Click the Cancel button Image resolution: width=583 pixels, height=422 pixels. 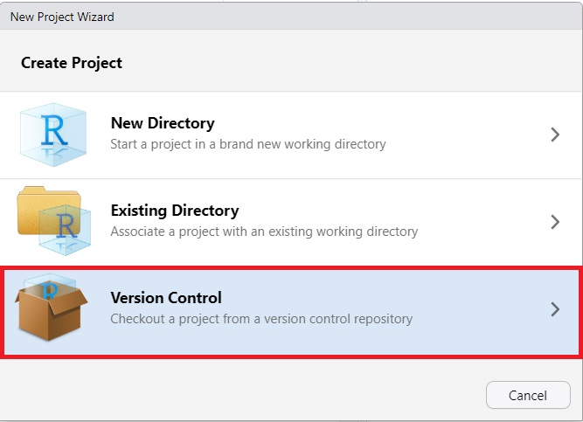(x=528, y=395)
